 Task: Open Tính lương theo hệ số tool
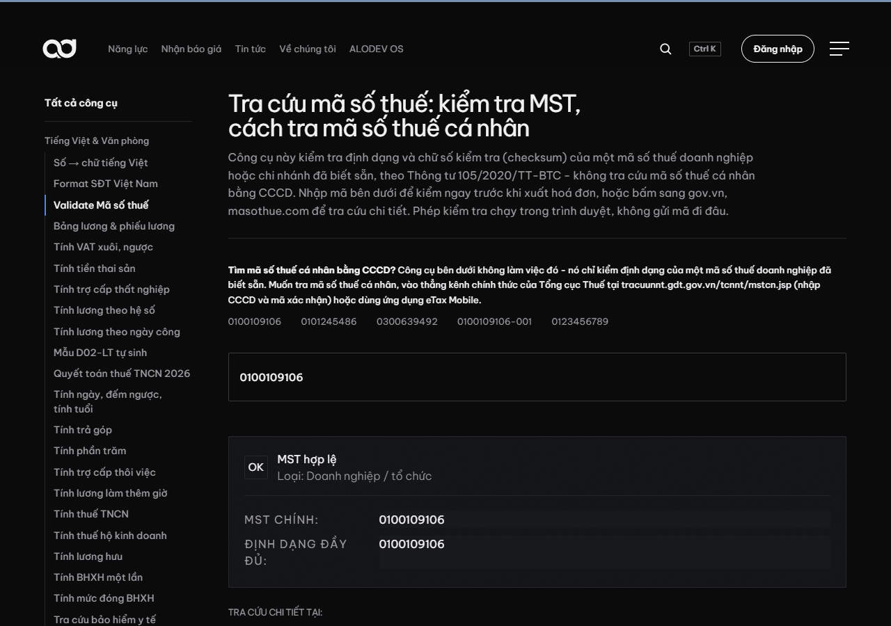point(104,310)
